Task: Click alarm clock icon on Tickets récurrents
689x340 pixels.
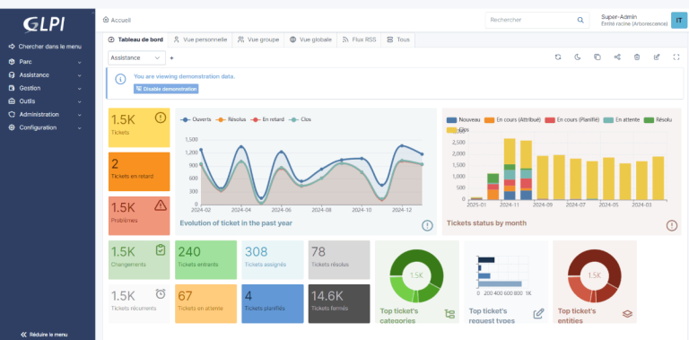Action: (161, 293)
